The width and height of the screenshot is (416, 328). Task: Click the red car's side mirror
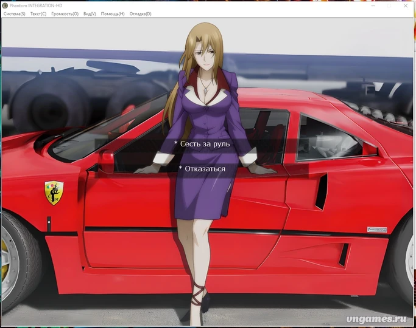pos(107,159)
